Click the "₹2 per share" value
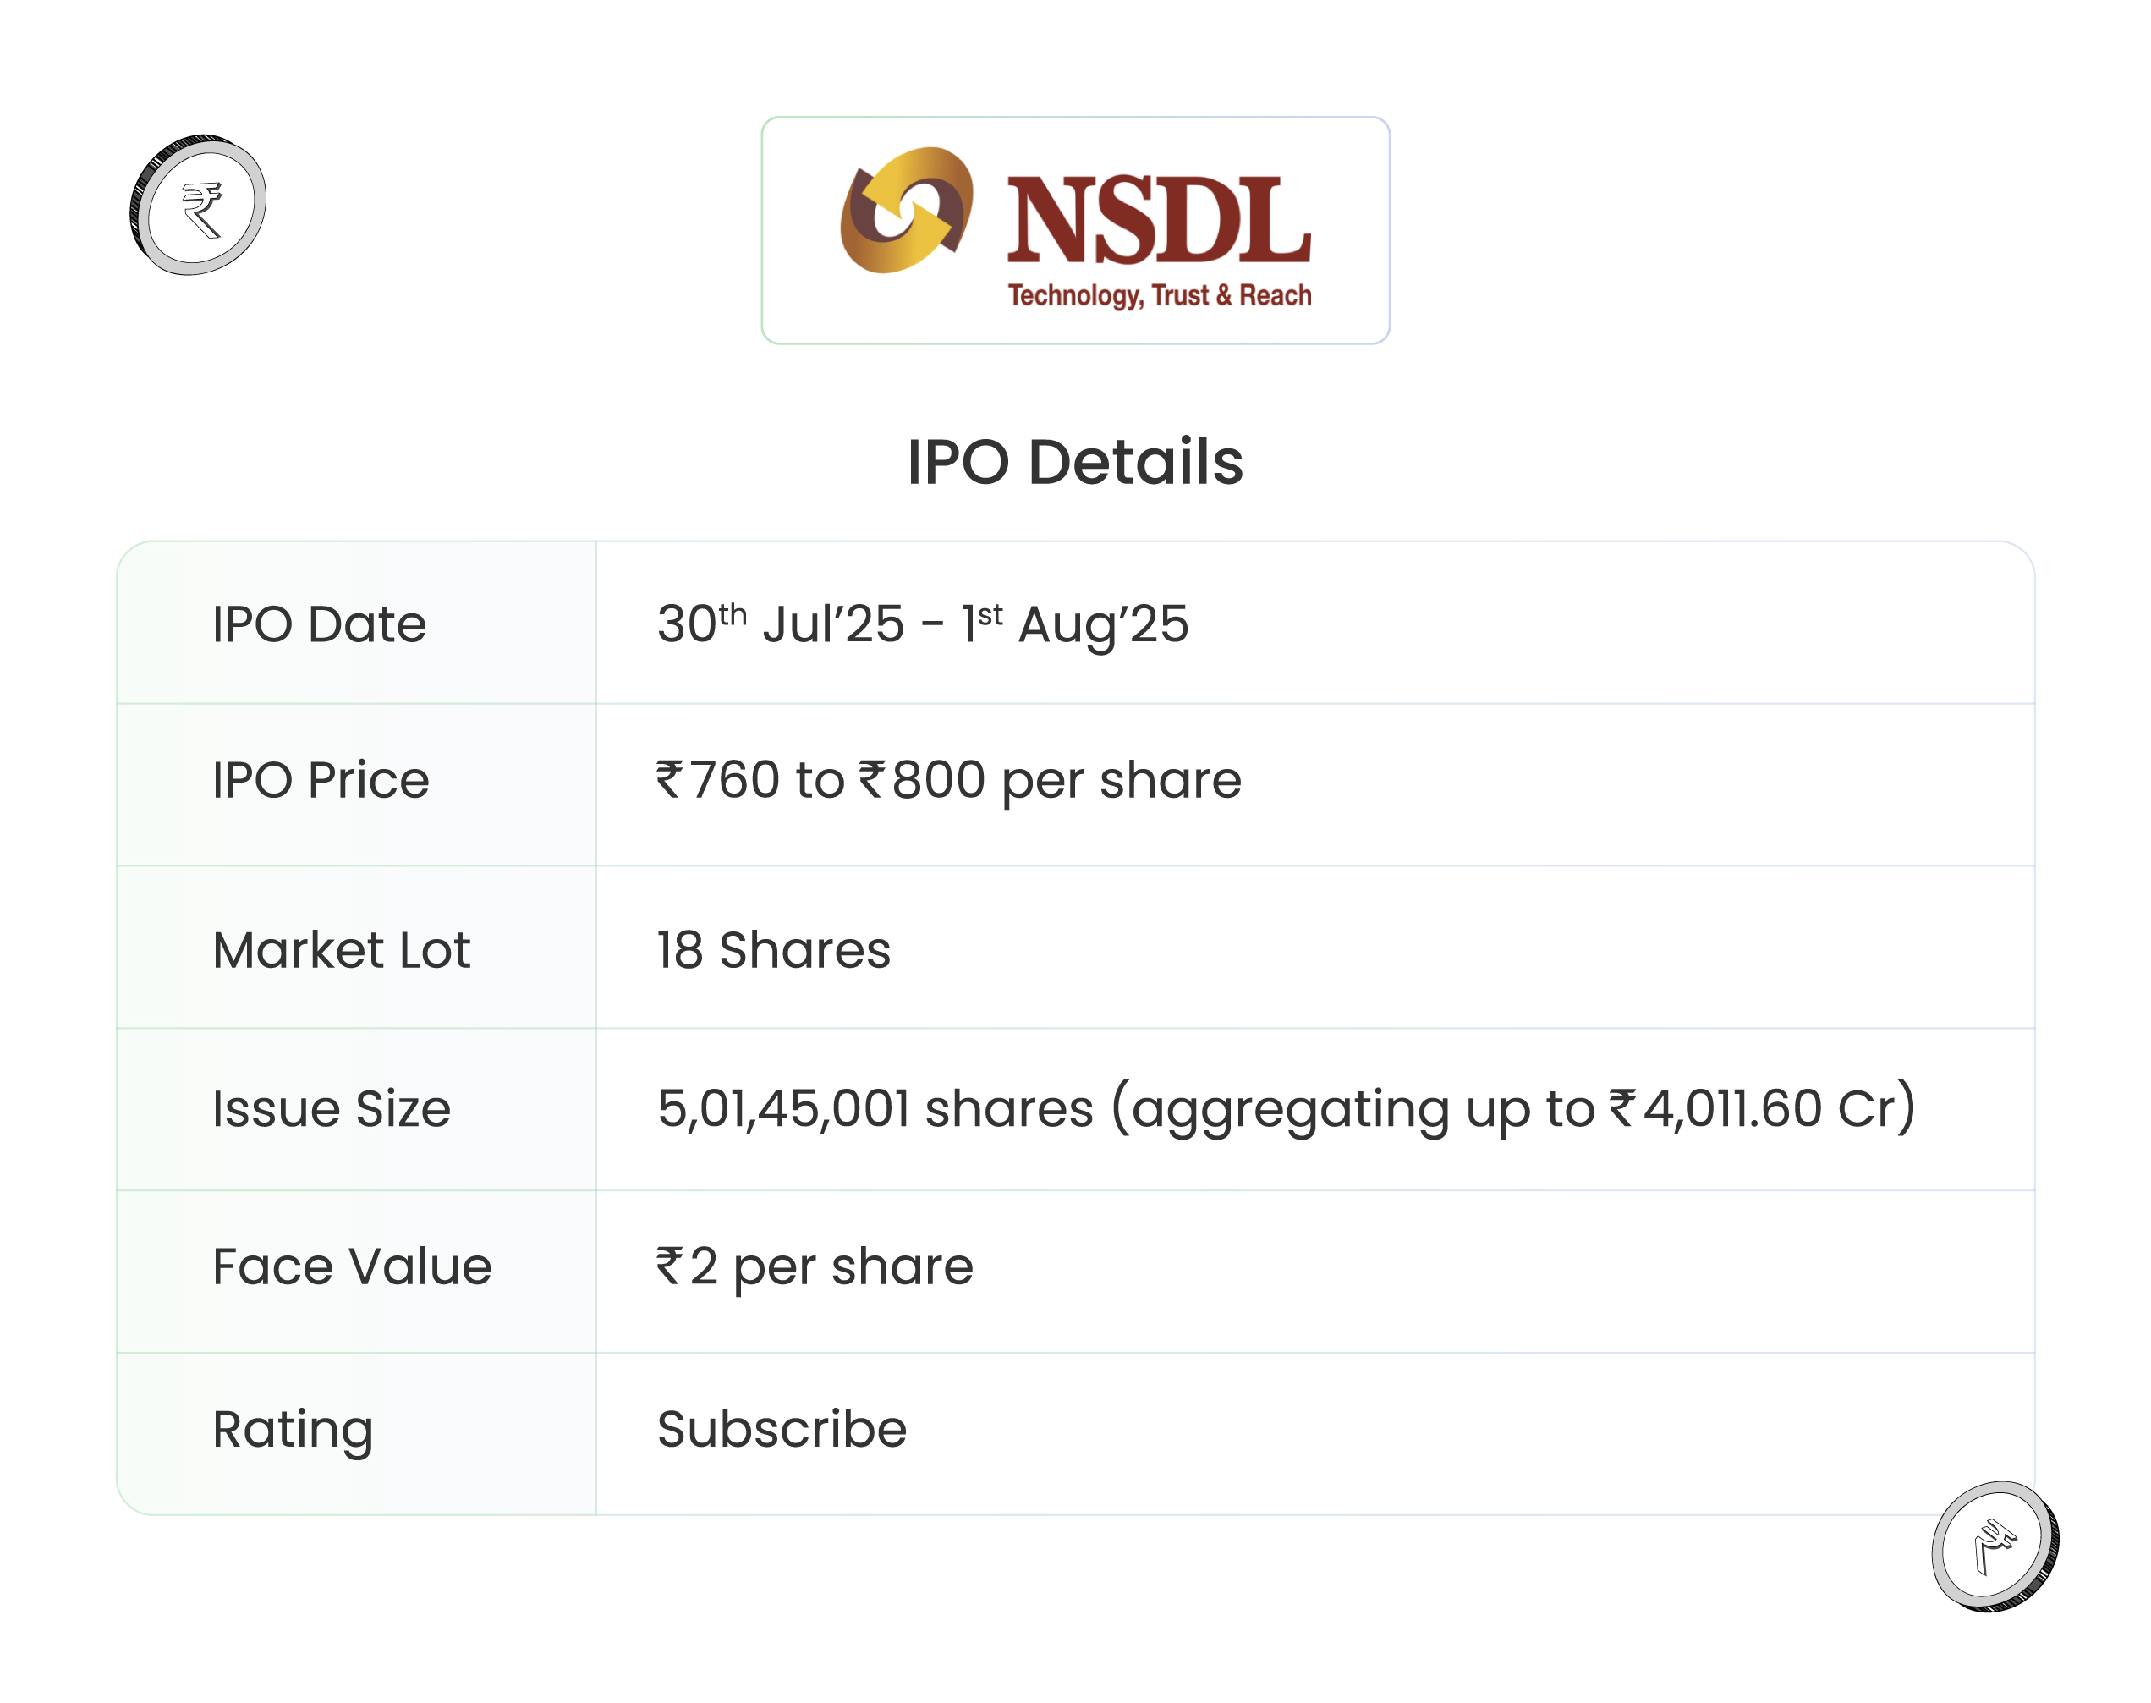Image resolution: width=2151 pixels, height=1703 pixels. click(x=815, y=1267)
